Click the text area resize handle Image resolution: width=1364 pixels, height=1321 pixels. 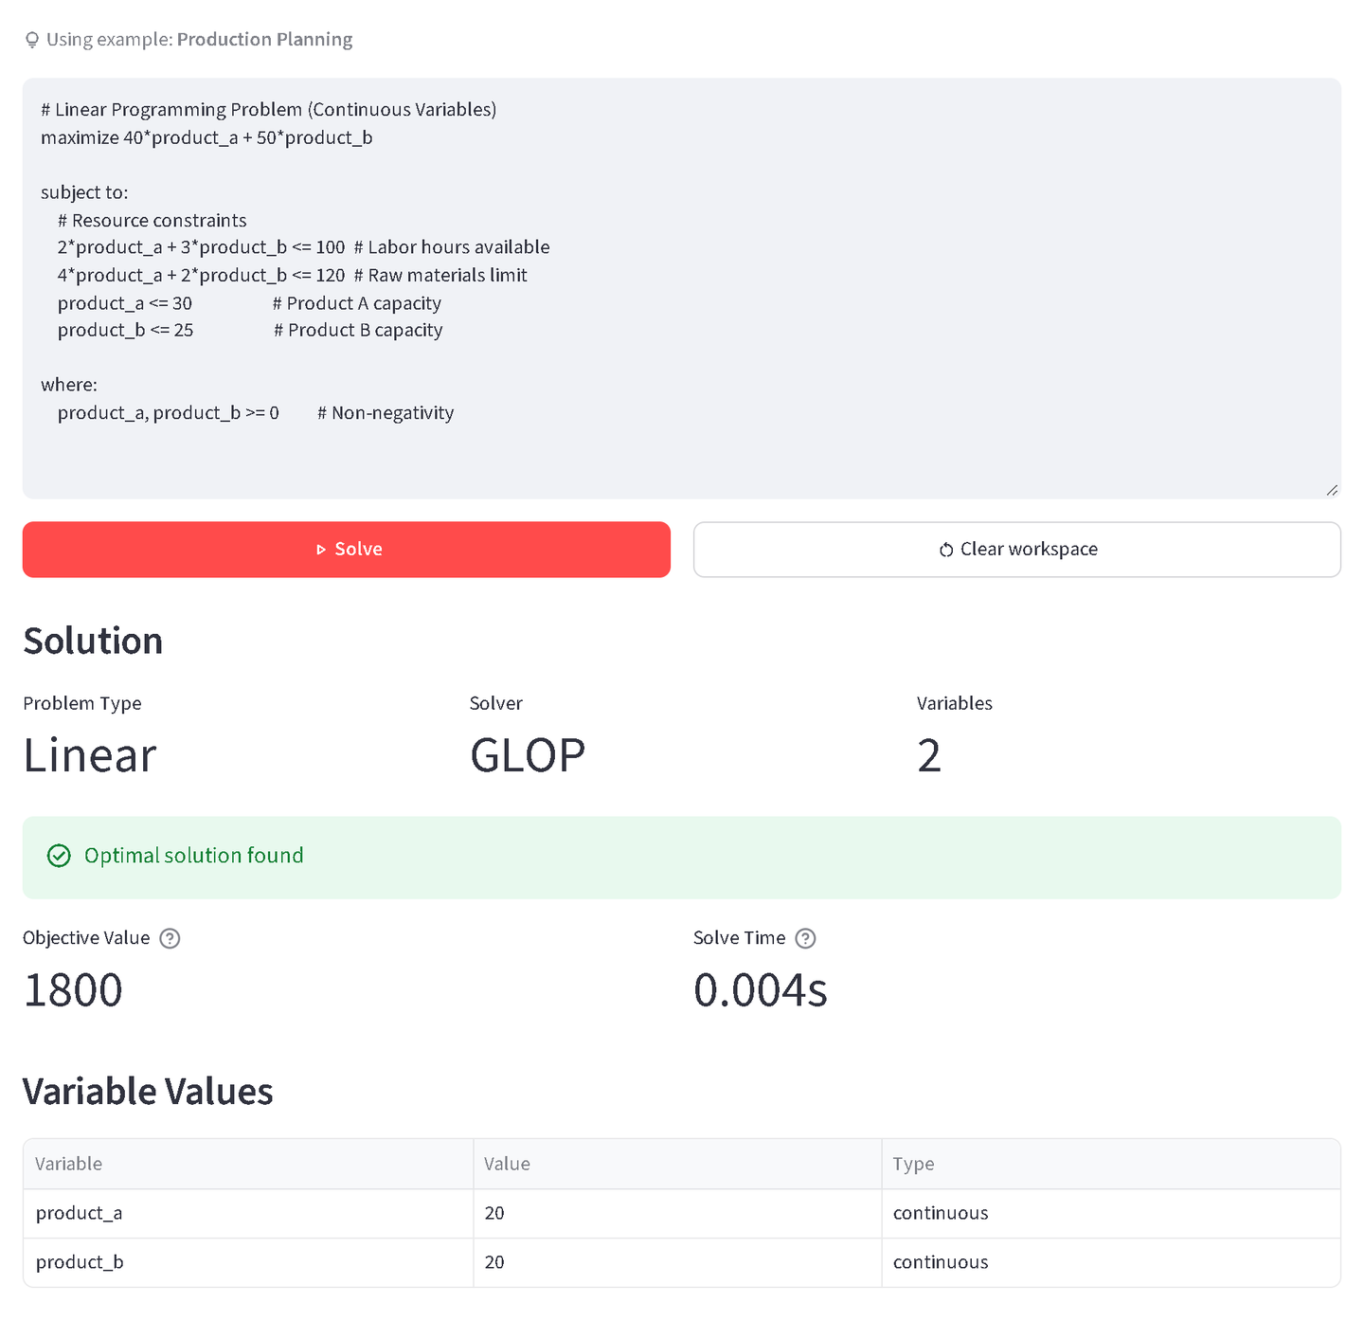click(1332, 490)
